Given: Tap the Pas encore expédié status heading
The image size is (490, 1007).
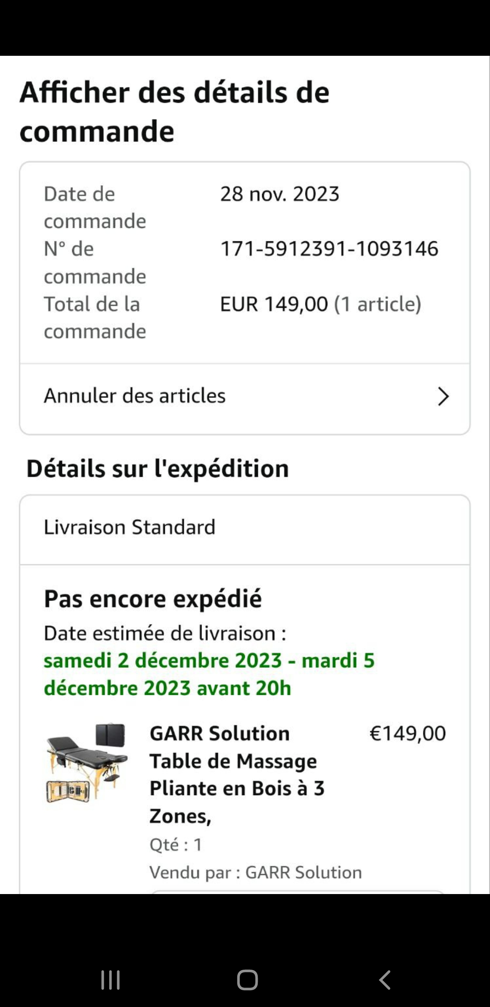Looking at the screenshot, I should coord(152,599).
